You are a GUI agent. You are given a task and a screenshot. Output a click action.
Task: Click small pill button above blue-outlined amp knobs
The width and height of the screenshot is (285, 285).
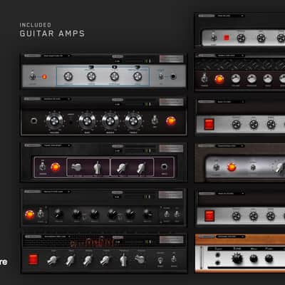pyautogui.click(x=118, y=56)
